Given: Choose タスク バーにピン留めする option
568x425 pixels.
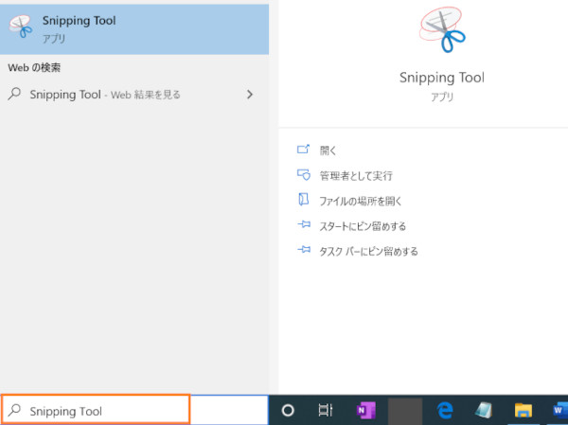Looking at the screenshot, I should (x=368, y=252).
